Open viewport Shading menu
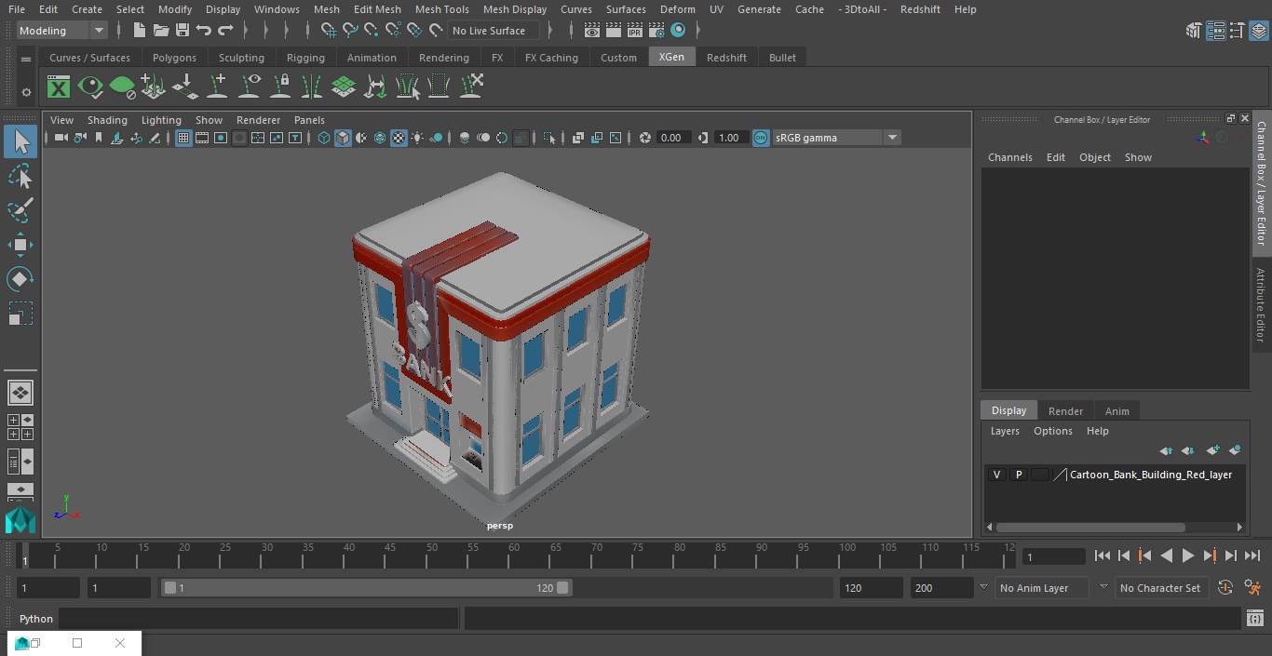 [107, 120]
